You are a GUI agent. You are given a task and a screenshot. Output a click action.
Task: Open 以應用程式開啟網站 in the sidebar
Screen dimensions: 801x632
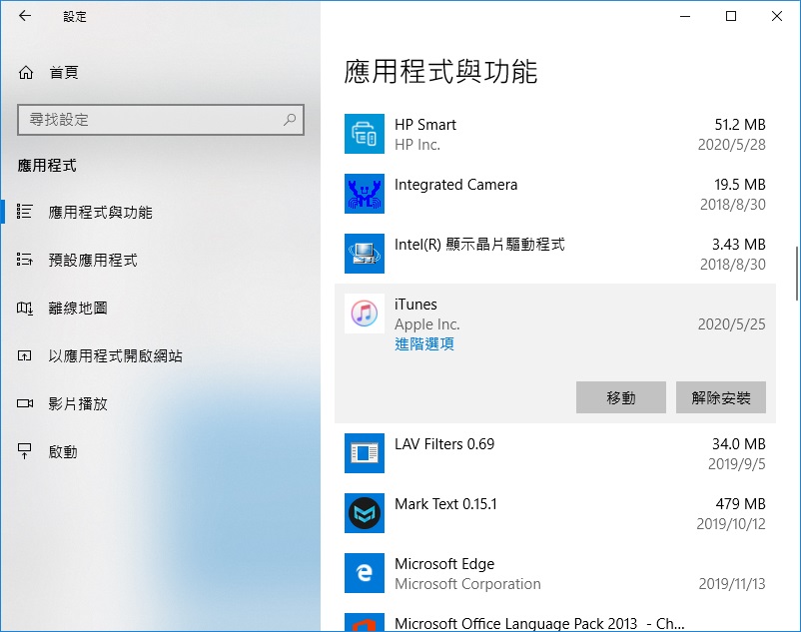pyautogui.click(x=116, y=355)
